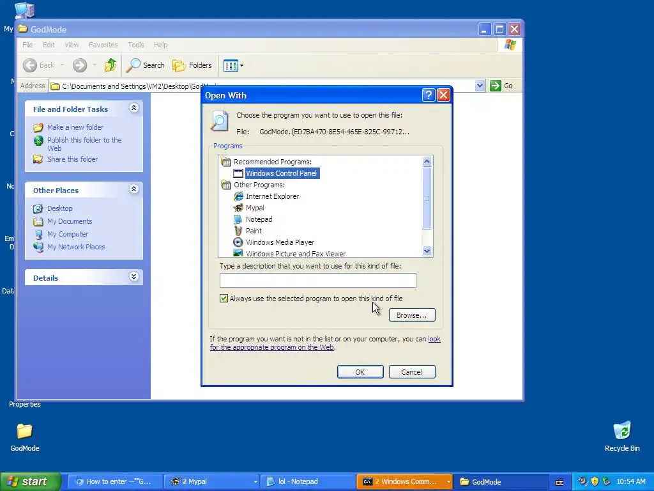Open the Favorites menu in GodMode window

103,45
